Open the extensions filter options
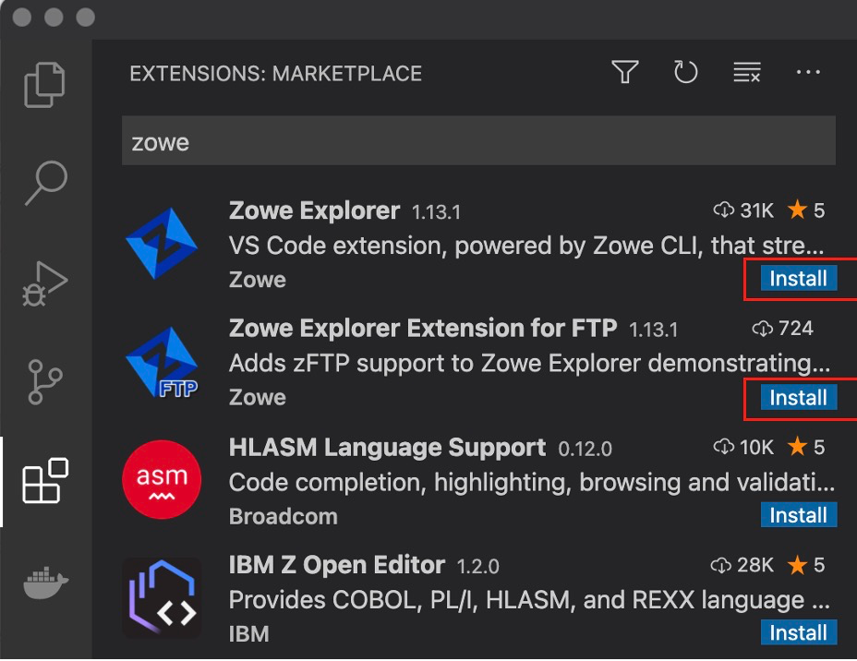Viewport: 857px width, 661px height. pyautogui.click(x=624, y=72)
